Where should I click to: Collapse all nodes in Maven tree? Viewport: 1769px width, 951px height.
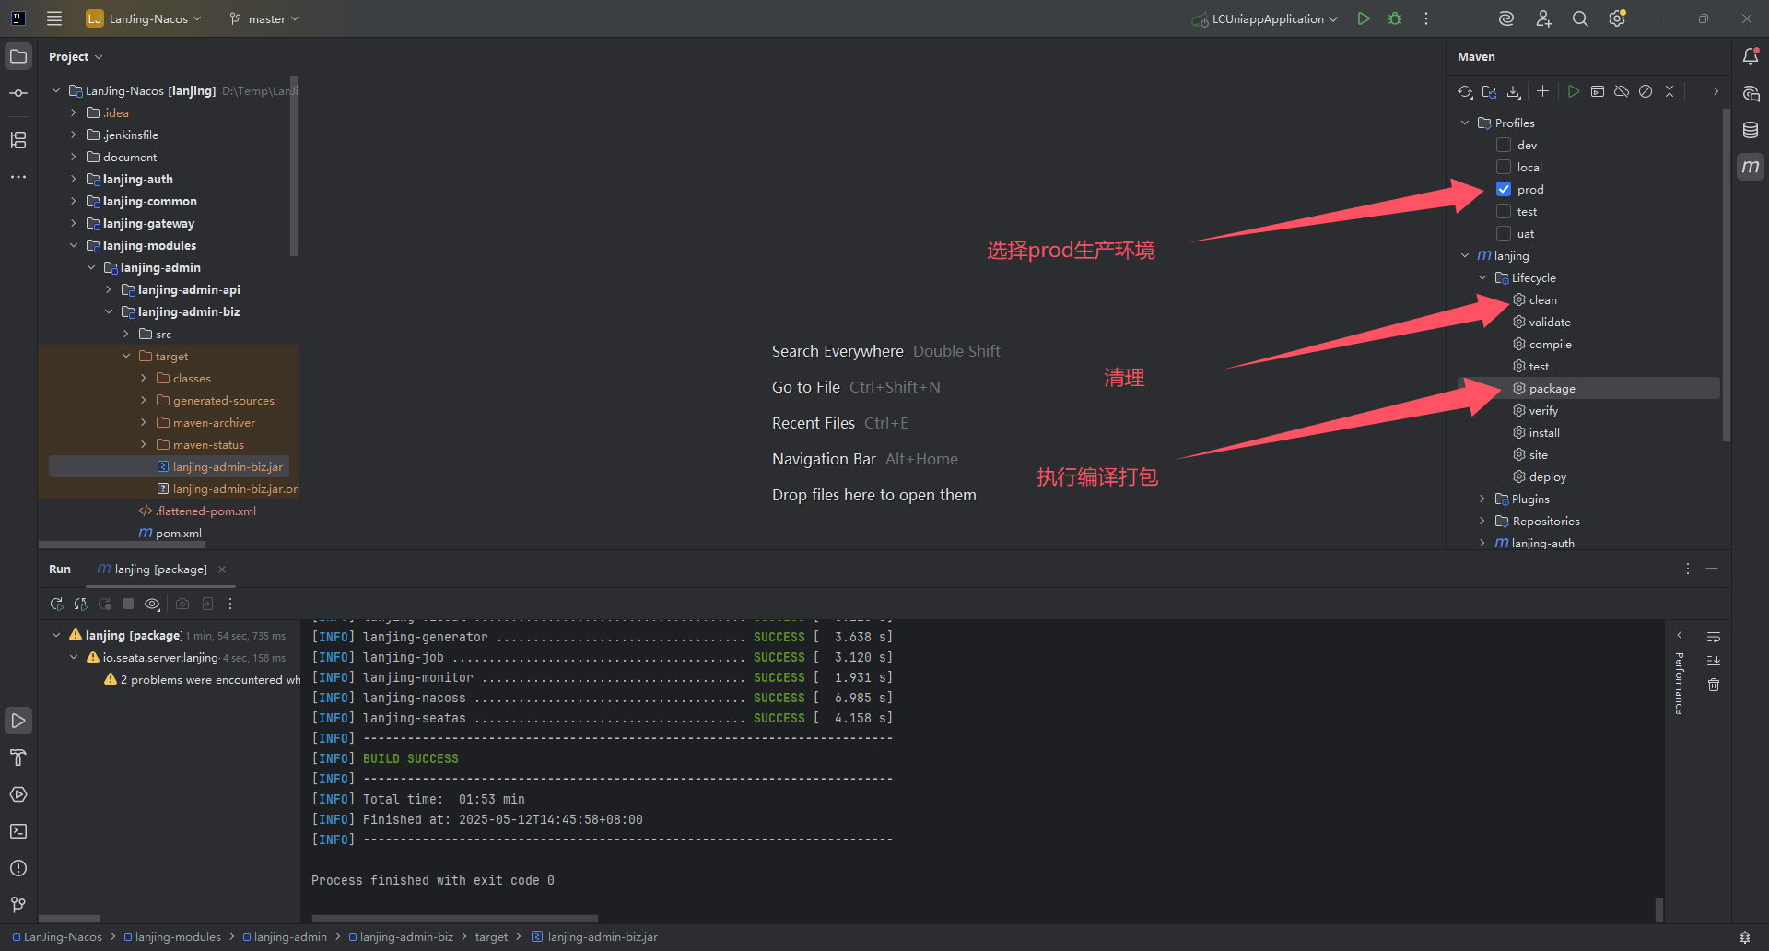(x=1669, y=91)
